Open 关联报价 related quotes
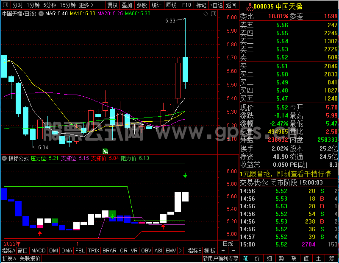 [x=30, y=258]
